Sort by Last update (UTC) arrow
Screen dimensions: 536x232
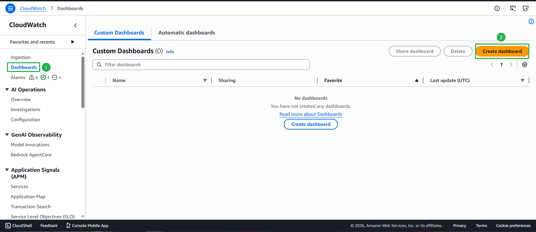click(x=523, y=80)
